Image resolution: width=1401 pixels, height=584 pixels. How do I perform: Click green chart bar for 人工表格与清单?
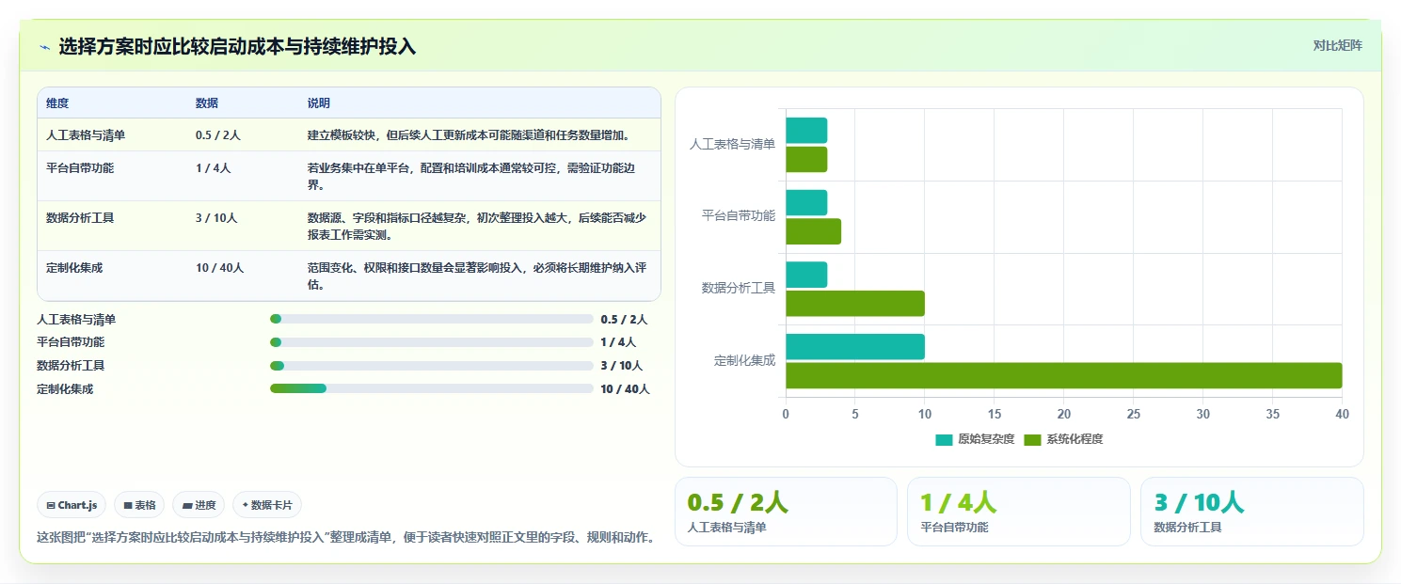(806, 159)
